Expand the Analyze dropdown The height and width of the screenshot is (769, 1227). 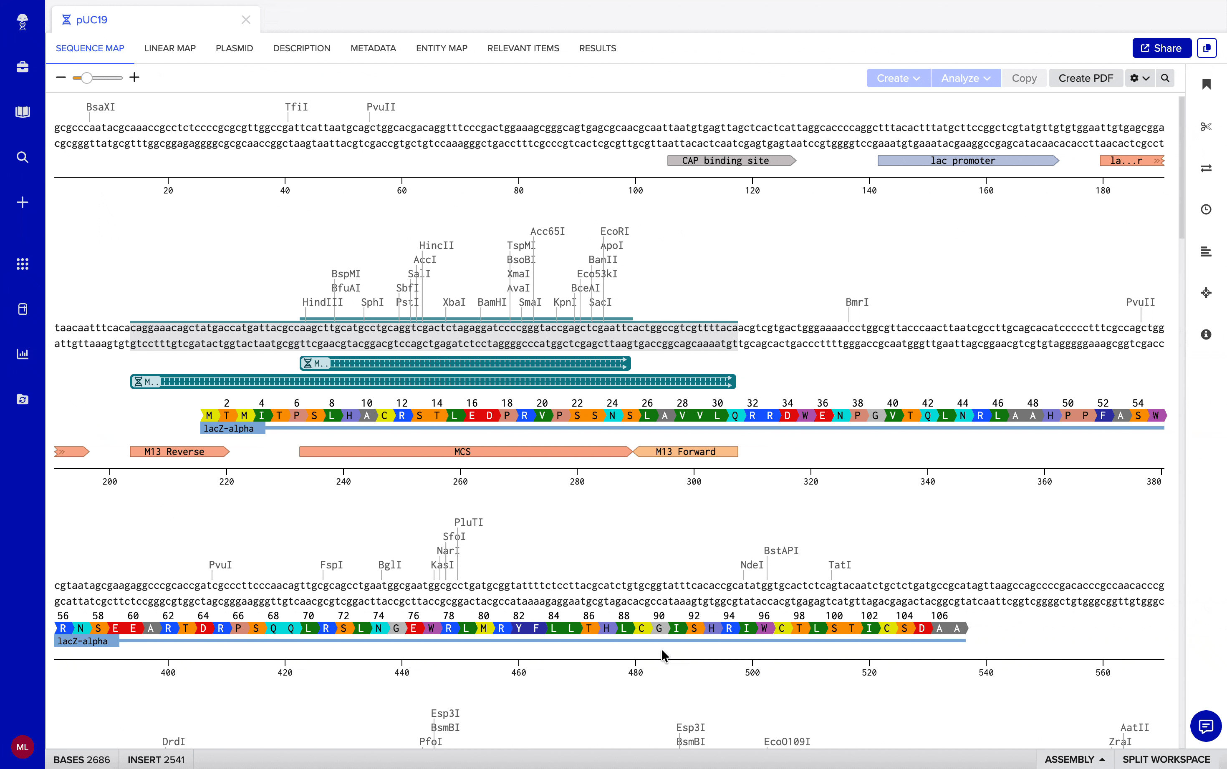point(965,78)
